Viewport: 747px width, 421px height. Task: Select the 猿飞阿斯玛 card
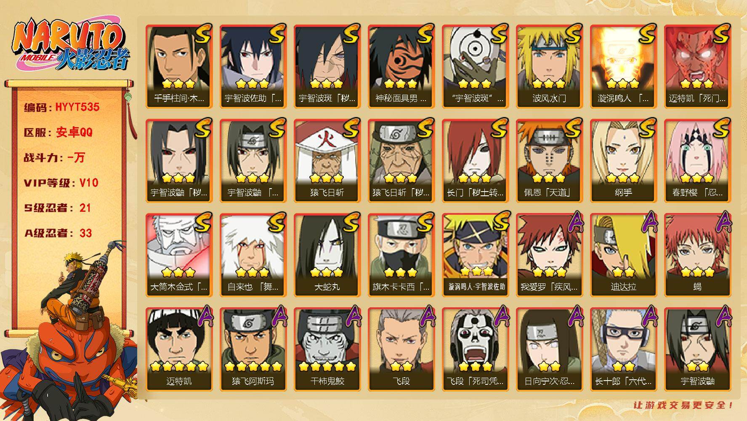(253, 349)
